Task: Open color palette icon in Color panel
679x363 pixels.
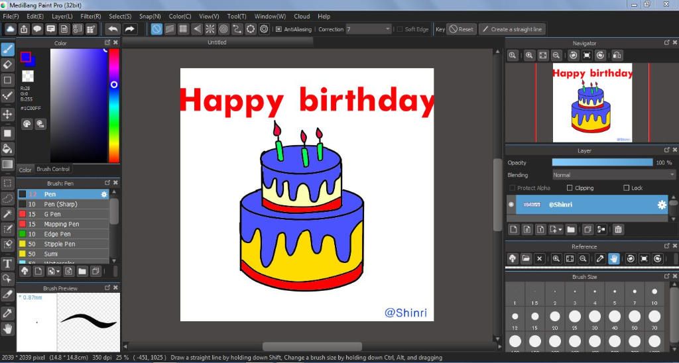Action: [x=27, y=124]
